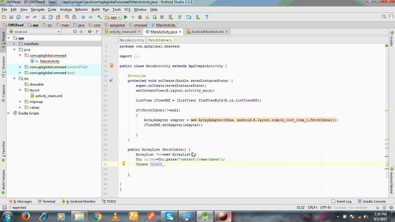Click the Open file toolbar icon
Image resolution: width=395 pixels, height=222 pixels.
[4, 17]
